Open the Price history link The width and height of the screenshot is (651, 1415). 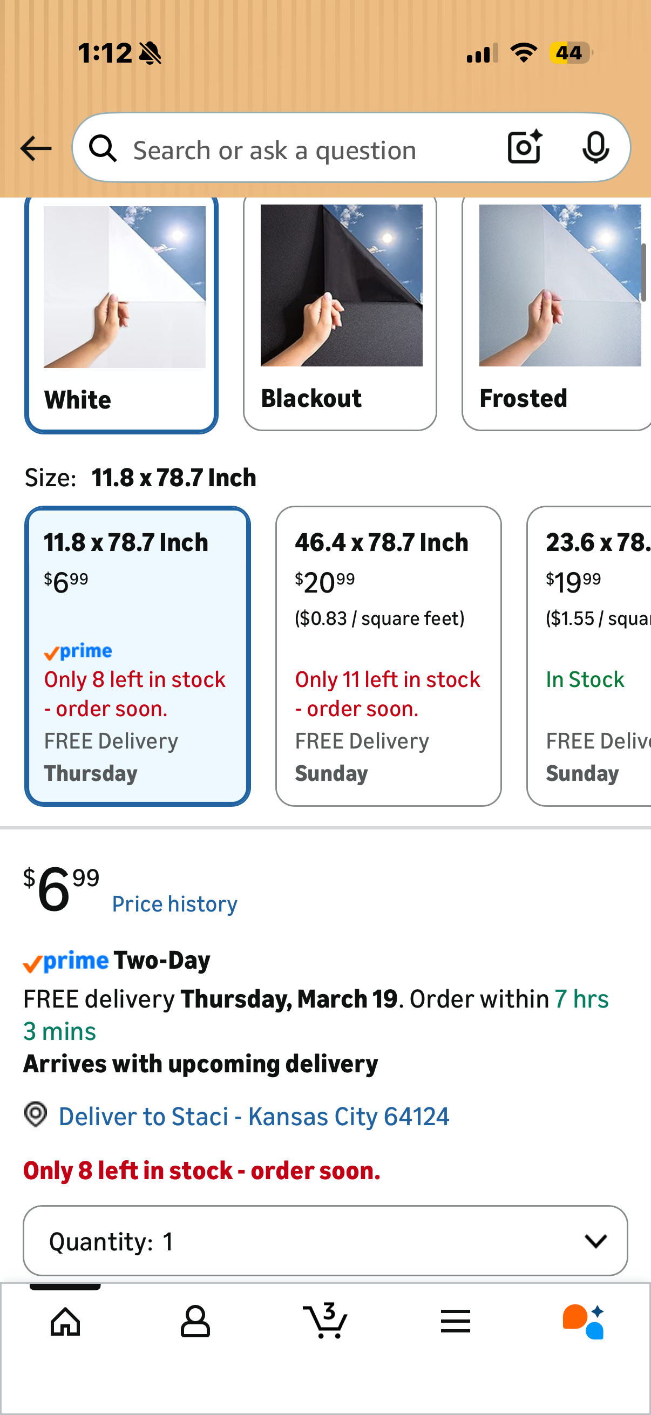coord(175,903)
